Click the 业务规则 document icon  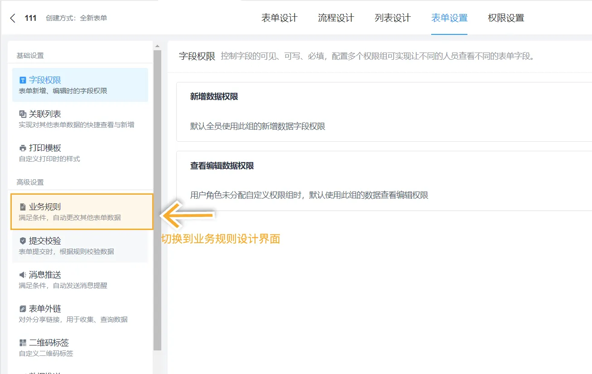pos(23,207)
